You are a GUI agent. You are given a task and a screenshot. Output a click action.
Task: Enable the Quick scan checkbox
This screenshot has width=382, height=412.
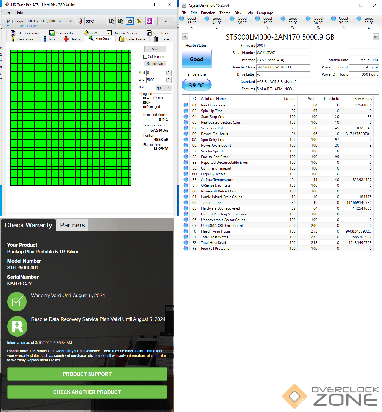tap(145, 57)
